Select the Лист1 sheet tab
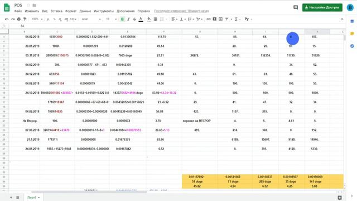The height and width of the screenshot is (201, 357). [x=33, y=197]
